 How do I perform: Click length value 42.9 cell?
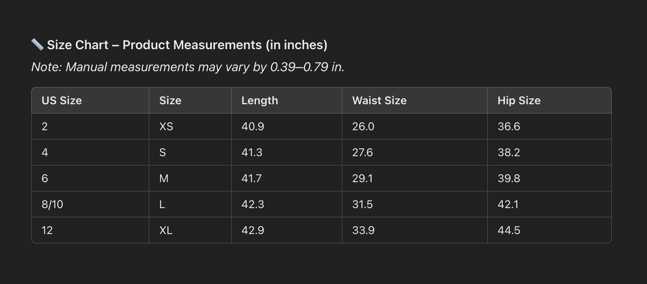[253, 230]
